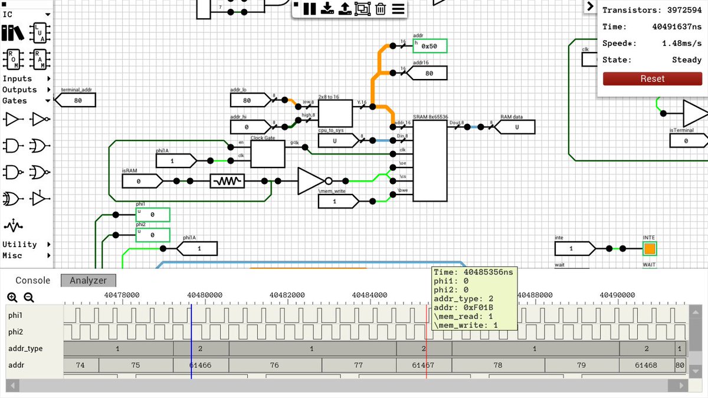Click the trash can delete icon
The image size is (708, 398).
[381, 9]
